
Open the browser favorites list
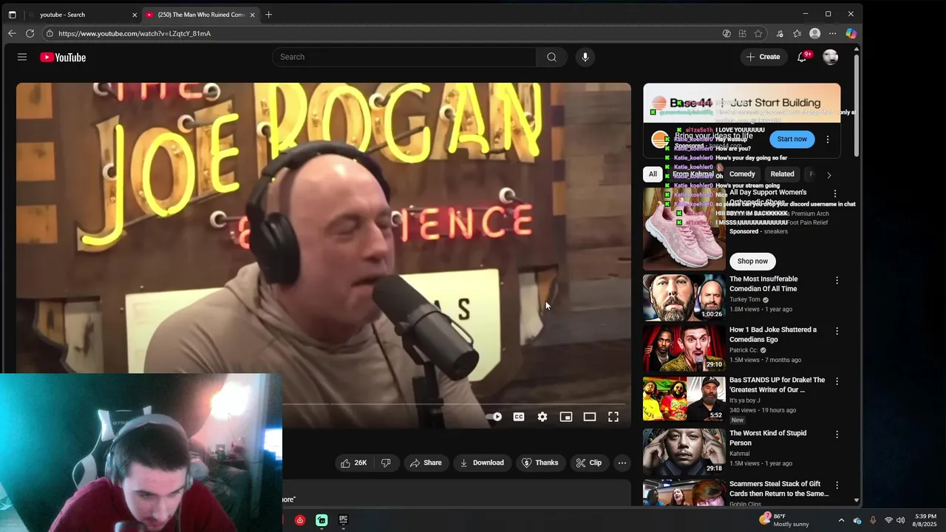pos(797,33)
